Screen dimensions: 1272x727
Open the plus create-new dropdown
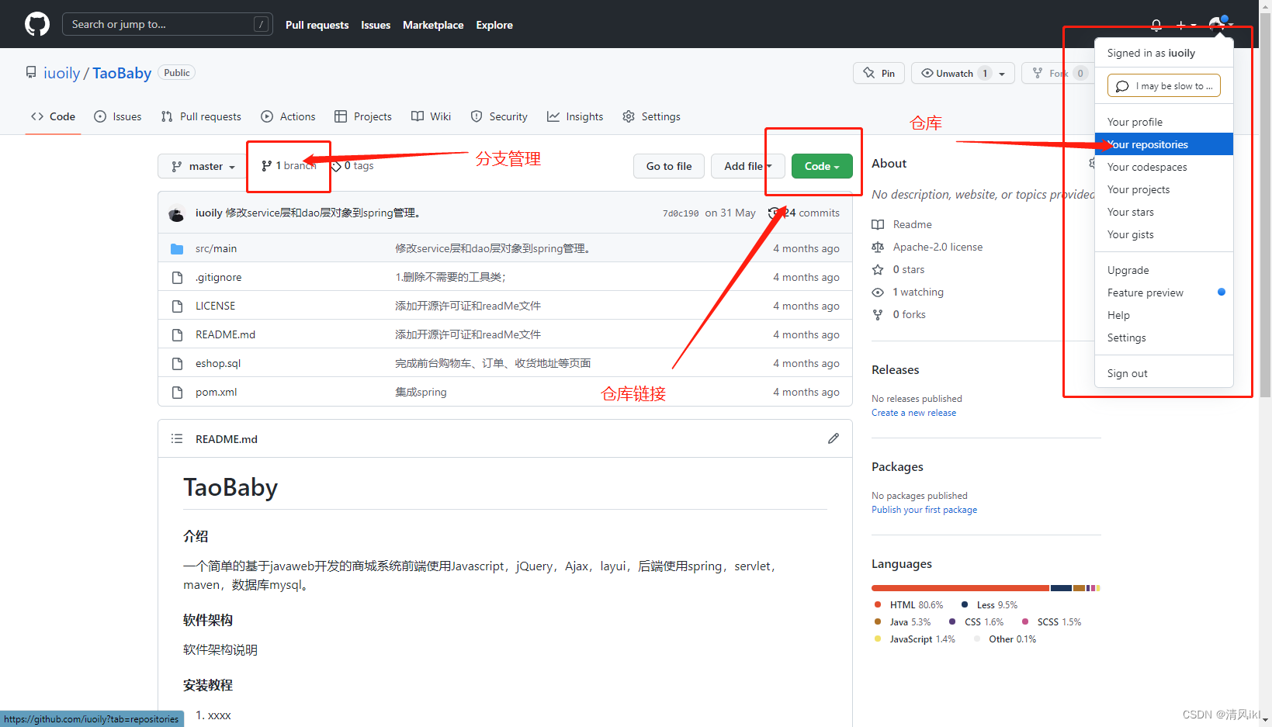pos(1186,25)
